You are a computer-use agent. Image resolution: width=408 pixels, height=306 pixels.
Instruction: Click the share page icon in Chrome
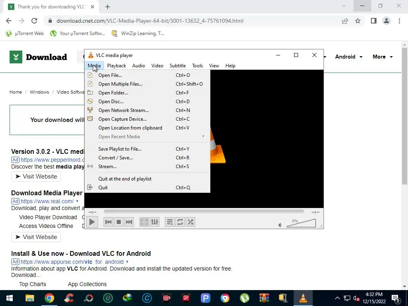pyautogui.click(x=345, y=21)
